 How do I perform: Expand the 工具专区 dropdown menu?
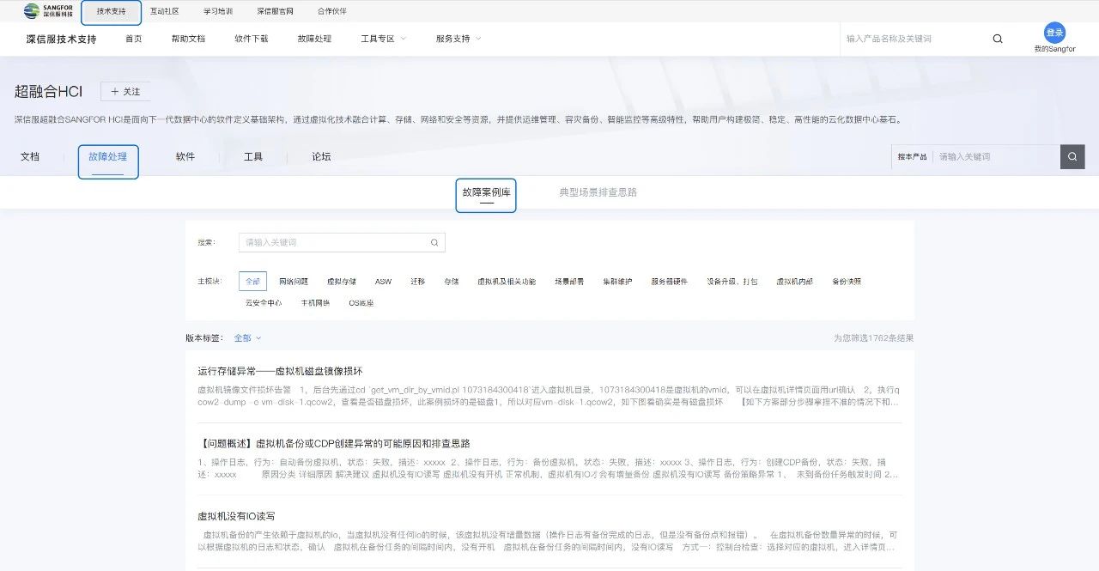pyautogui.click(x=383, y=39)
